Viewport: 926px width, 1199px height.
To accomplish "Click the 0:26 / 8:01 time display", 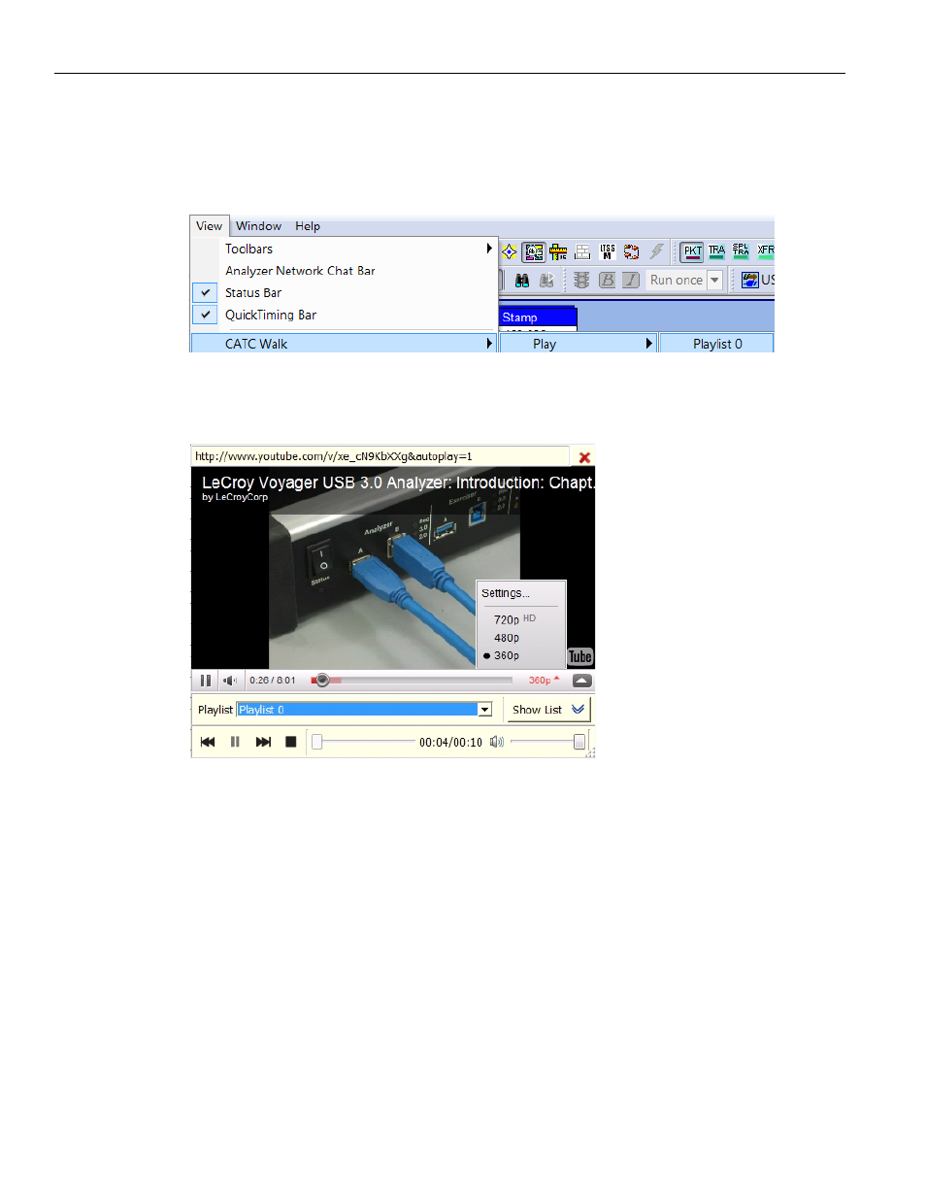I will (272, 681).
